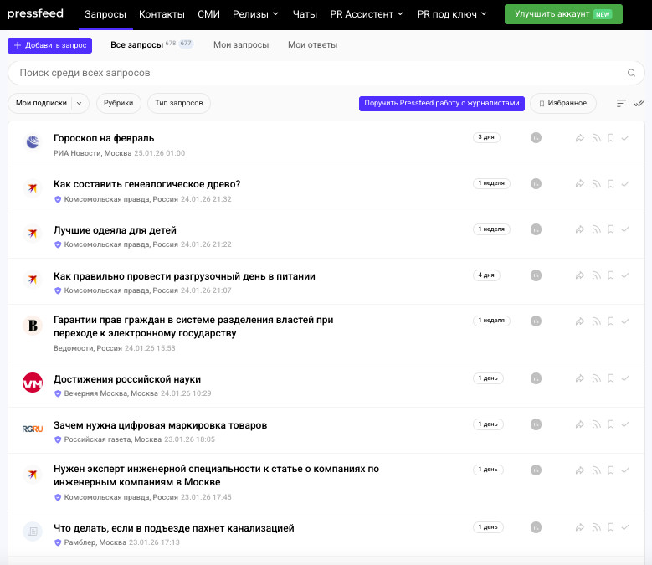Viewport: 652px width, 565px height.
Task: Open the «Рубрики» filter
Action: coord(118,103)
